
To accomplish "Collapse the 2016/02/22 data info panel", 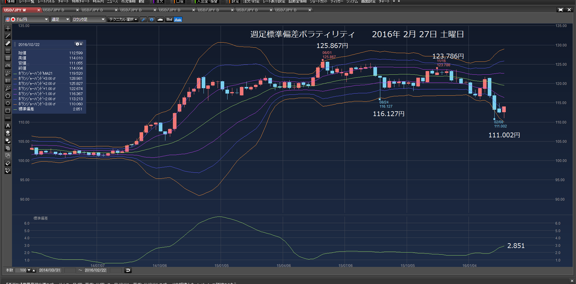I will click(79, 44).
